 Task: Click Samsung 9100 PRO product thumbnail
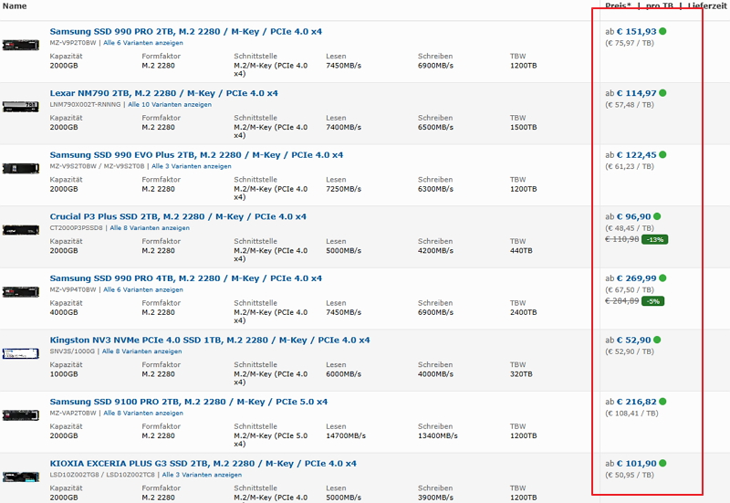[x=21, y=415]
